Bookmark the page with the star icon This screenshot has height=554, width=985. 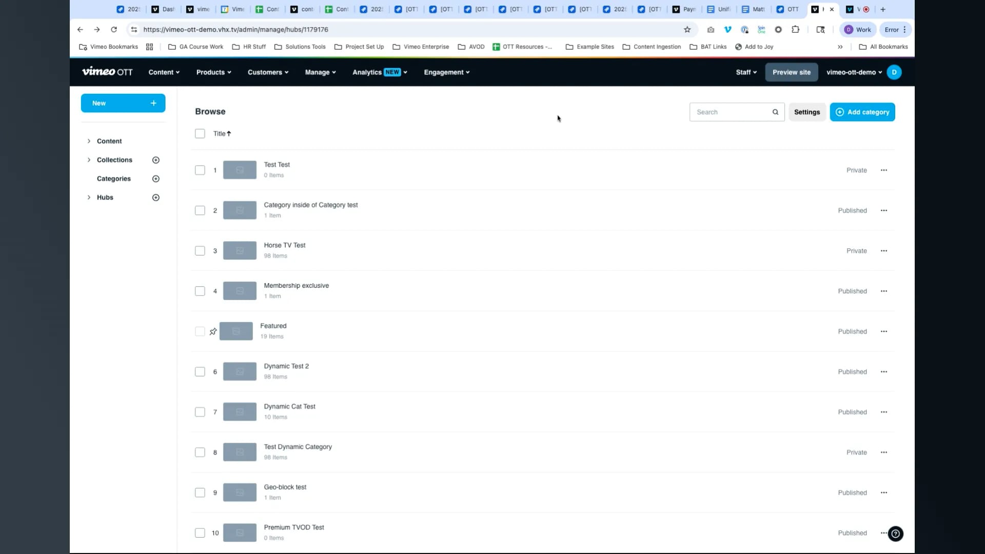687,30
